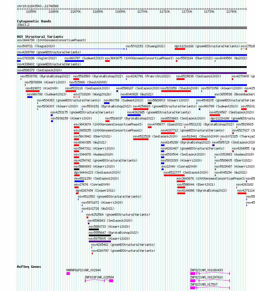Open nsv6529838 (Sedlazeck2020) label
Viewport: 255px width, 291px height.
pyautogui.click(x=199, y=76)
